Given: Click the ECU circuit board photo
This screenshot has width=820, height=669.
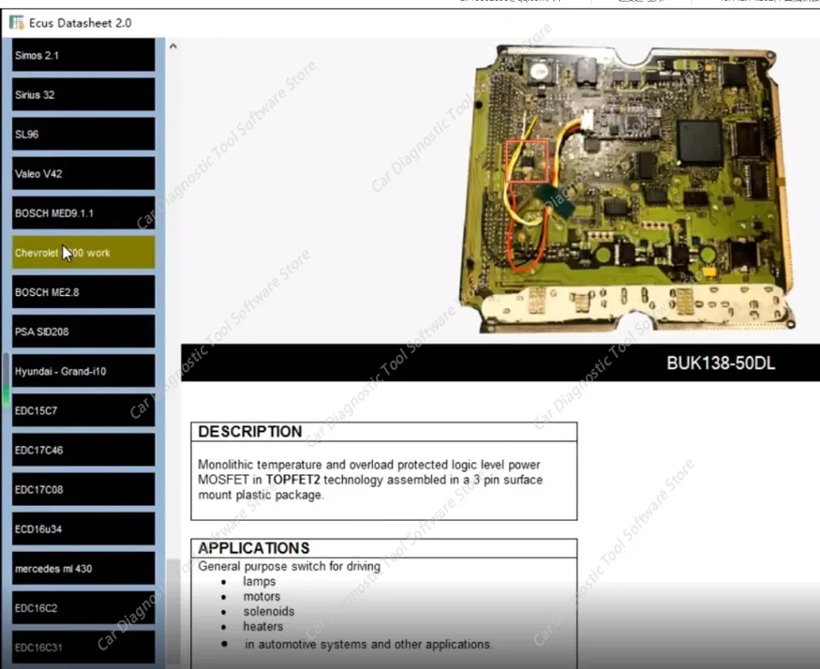Looking at the screenshot, I should click(627, 189).
